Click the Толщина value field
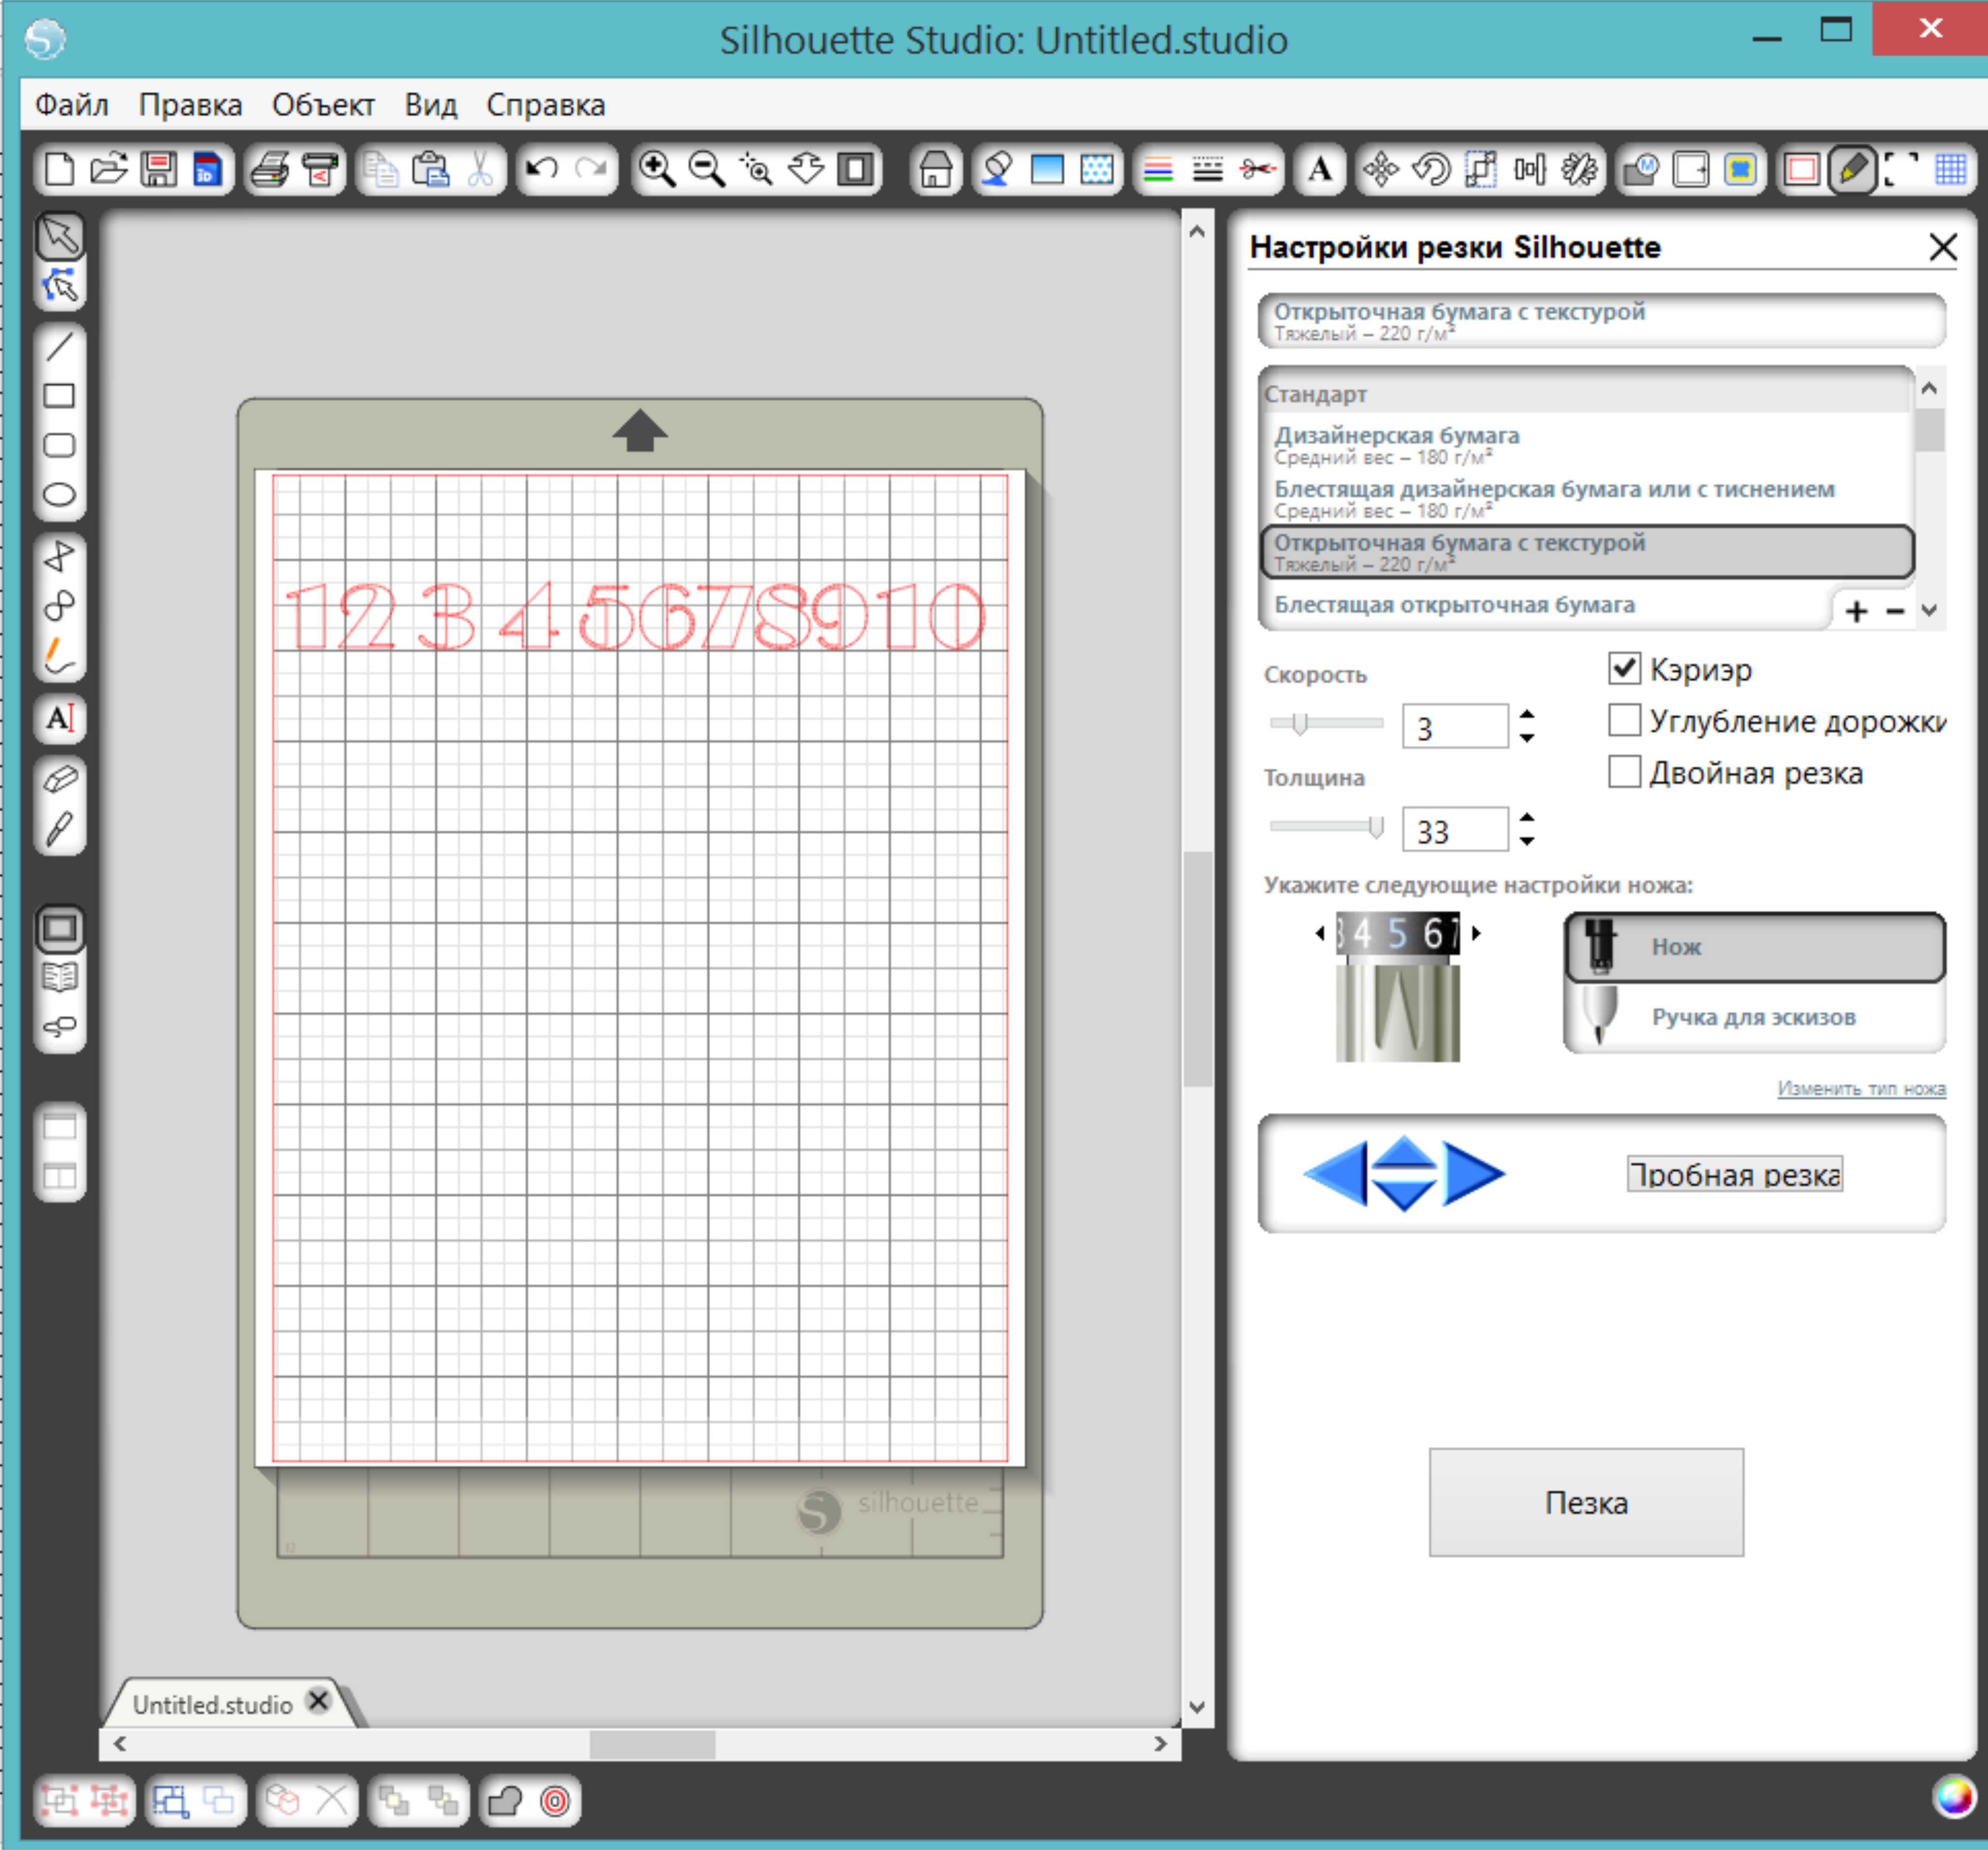 [x=1455, y=830]
